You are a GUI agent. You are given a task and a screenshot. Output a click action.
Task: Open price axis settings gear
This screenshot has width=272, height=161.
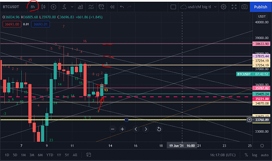pyautogui.click(x=262, y=146)
